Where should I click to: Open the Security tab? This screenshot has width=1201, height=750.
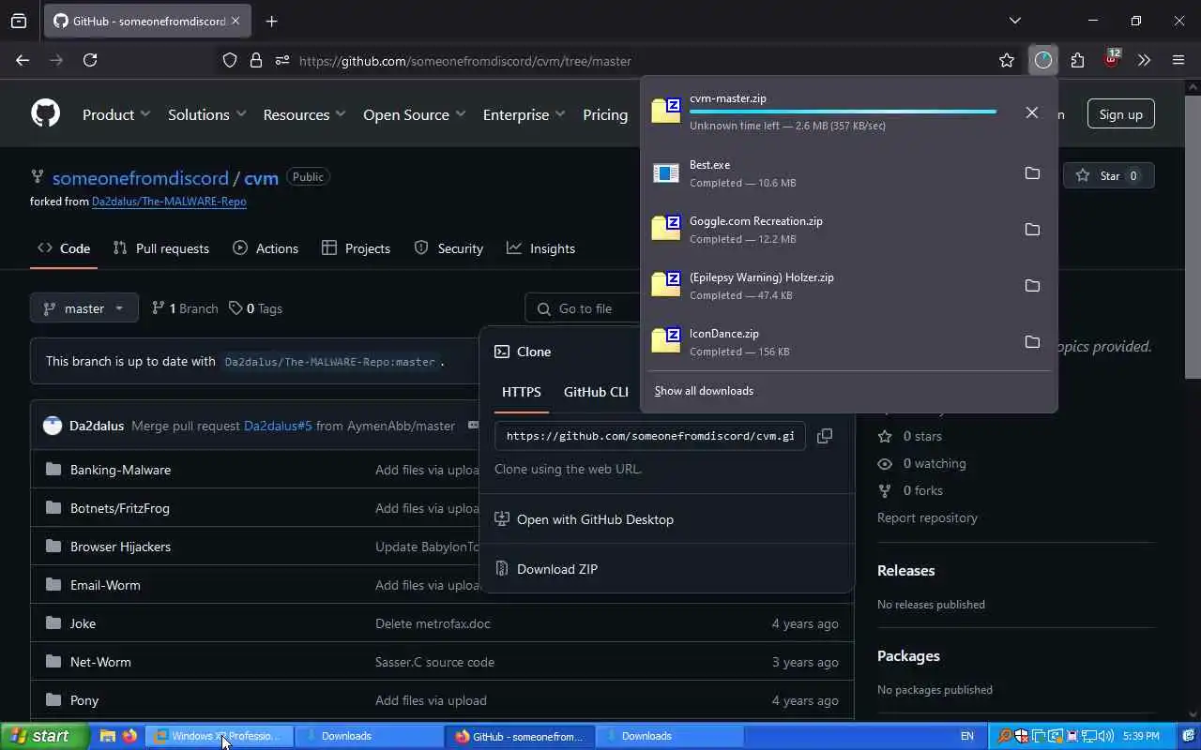(448, 248)
